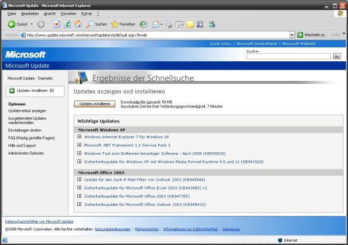Open the Favoriten menu in the menu bar
The height and width of the screenshot is (245, 348).
pos(68,14)
